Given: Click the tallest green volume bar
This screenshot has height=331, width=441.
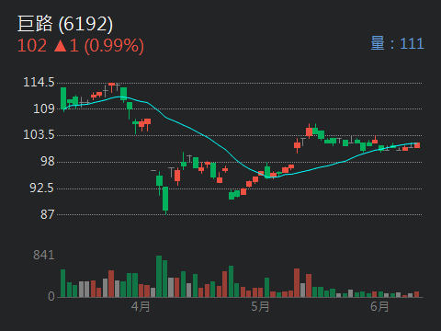Looking at the screenshot, I should (x=159, y=276).
